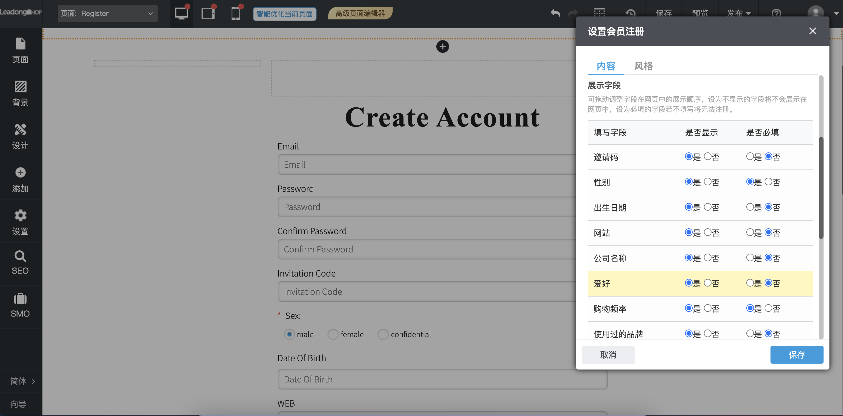The height and width of the screenshot is (416, 843).
Task: Expand the 简体 language selector
Action: [22, 381]
